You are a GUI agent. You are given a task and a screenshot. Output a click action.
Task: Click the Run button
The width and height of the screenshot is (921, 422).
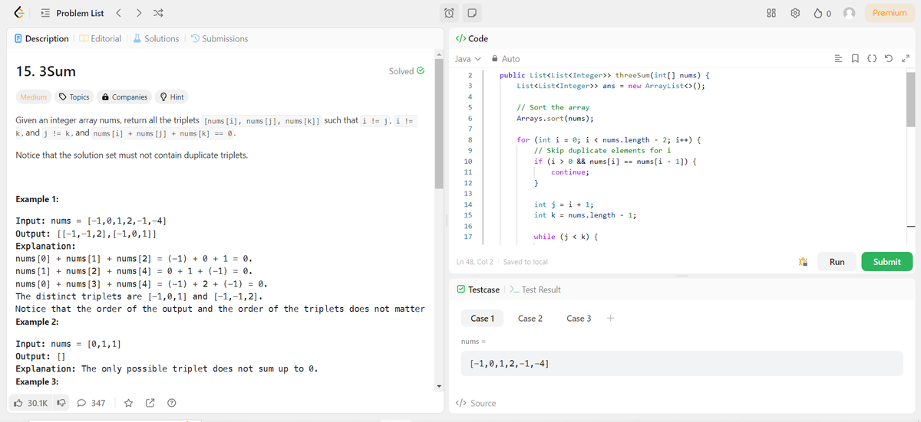[x=837, y=262]
